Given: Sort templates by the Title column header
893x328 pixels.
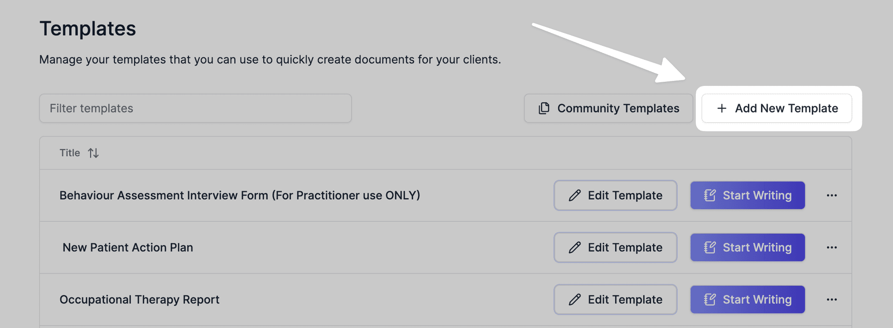Looking at the screenshot, I should [x=70, y=153].
